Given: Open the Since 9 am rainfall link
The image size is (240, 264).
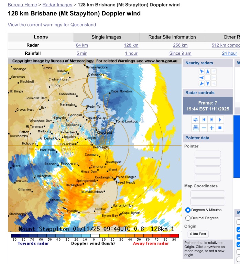Looking at the screenshot, I should 180,53.
